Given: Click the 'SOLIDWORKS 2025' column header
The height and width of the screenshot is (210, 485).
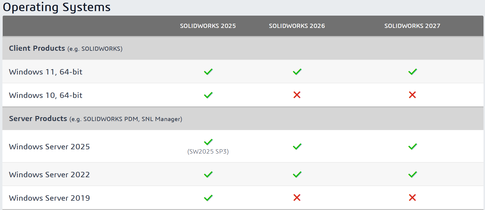Looking at the screenshot, I should click(x=208, y=26).
